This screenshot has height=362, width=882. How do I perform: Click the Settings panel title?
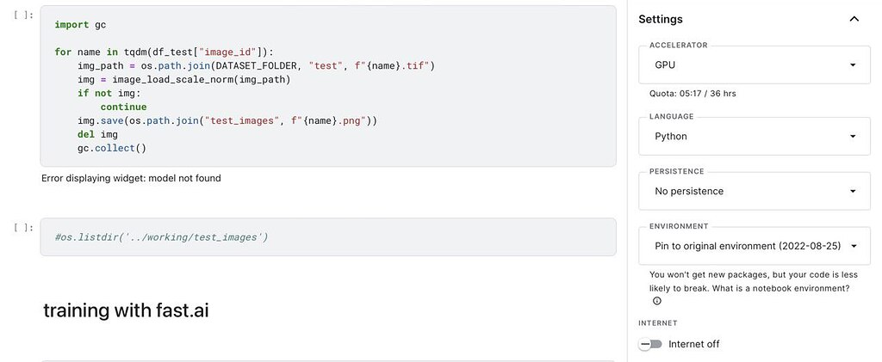[661, 19]
